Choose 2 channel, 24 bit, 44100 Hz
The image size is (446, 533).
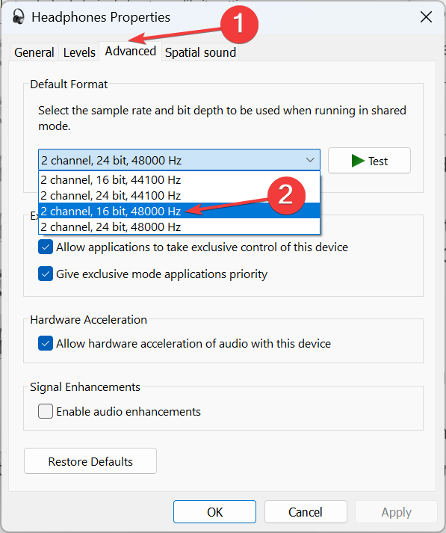tap(179, 195)
